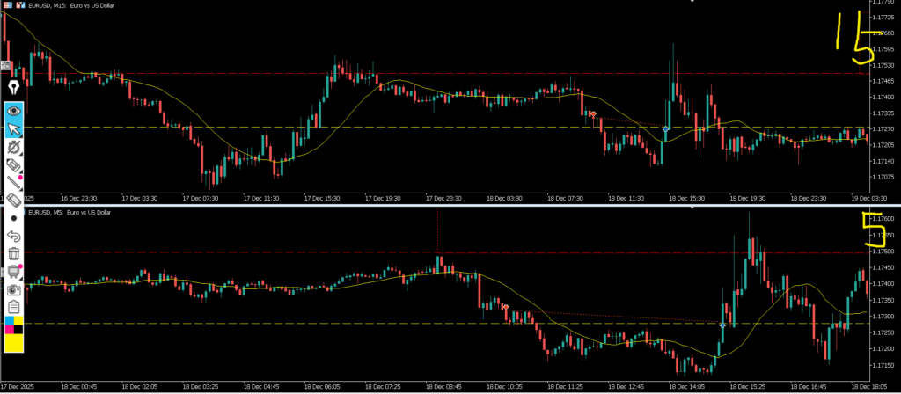Switch to the cursor arrow mode
This screenshot has width=901, height=394.
point(14,128)
